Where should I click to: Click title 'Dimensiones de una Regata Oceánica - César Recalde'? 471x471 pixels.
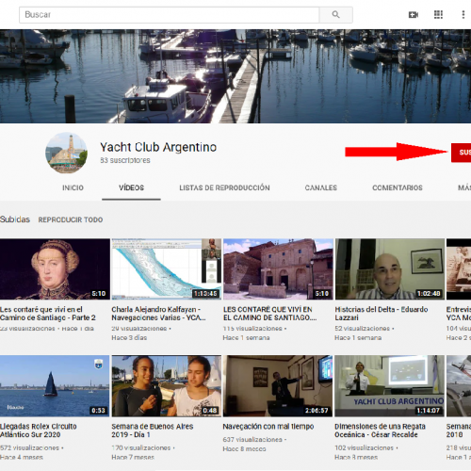(x=380, y=430)
